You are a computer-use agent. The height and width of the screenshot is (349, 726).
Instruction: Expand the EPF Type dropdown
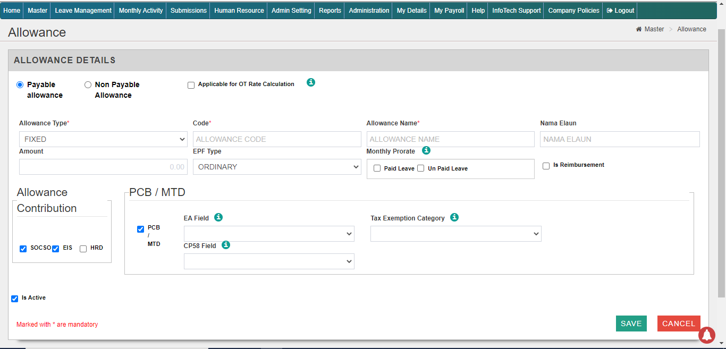276,167
